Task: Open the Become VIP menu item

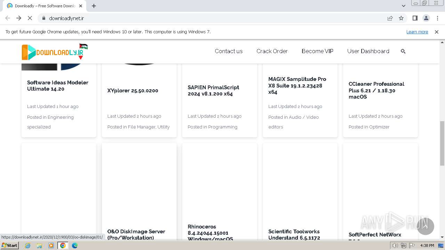Action: point(317,51)
